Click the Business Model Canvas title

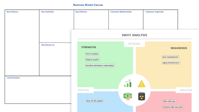pos(88,5)
